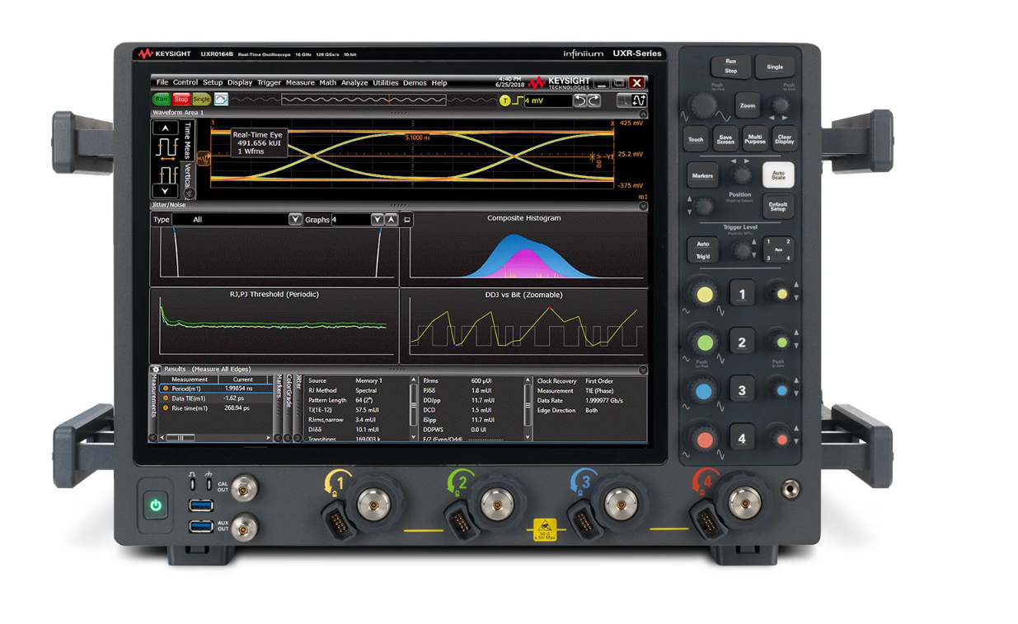The height and width of the screenshot is (624, 1018).
Task: Open the Results panel settings gear icon
Action: pyautogui.click(x=154, y=370)
